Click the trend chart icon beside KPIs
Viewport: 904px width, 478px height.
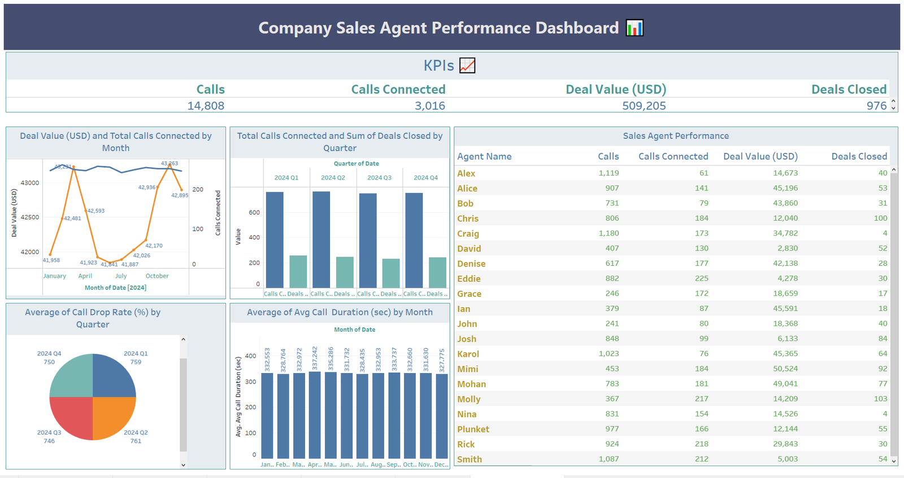467,65
